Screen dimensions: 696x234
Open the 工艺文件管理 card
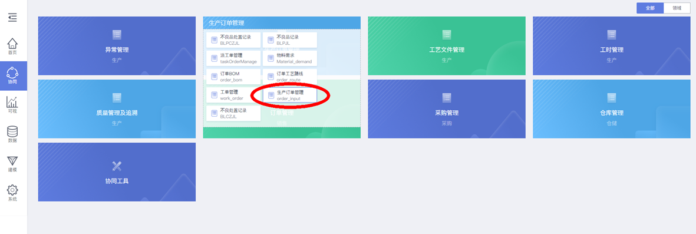[x=447, y=46]
